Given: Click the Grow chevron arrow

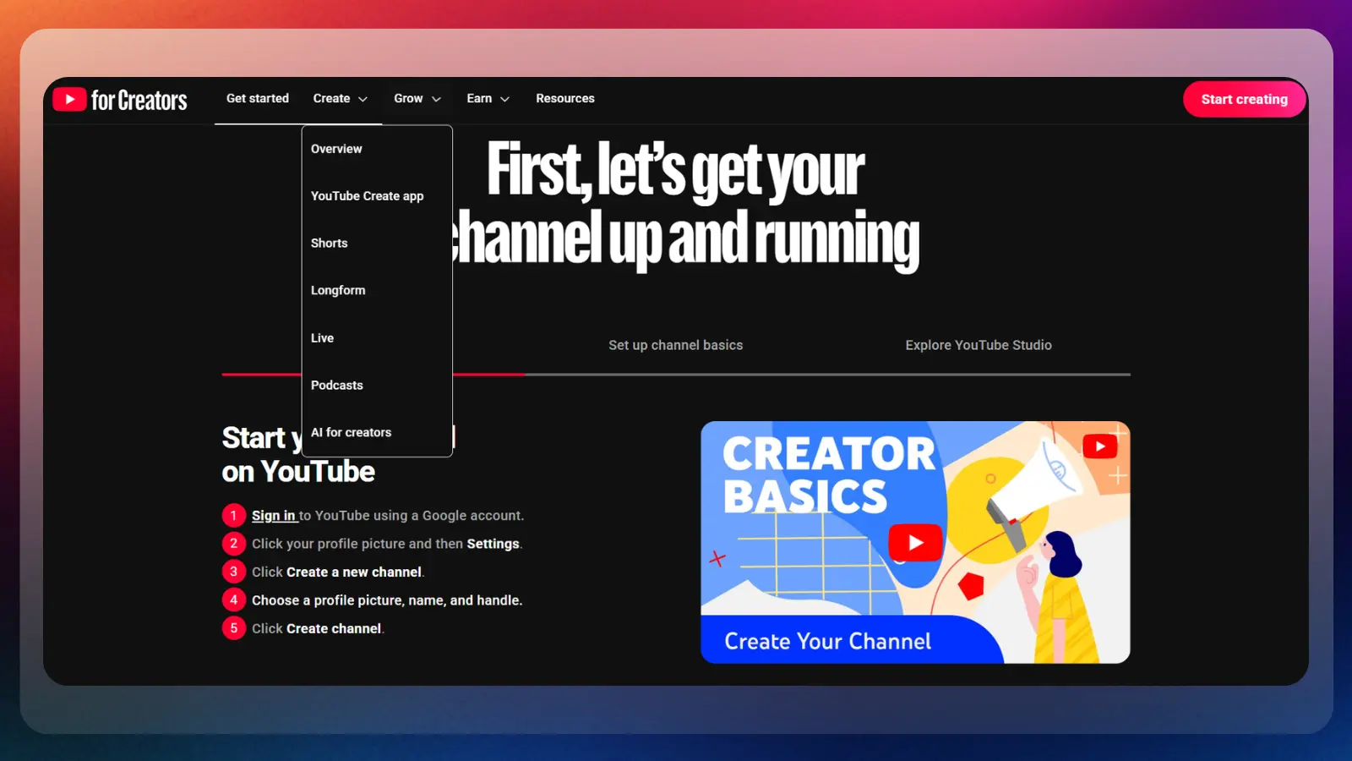Looking at the screenshot, I should [436, 100].
